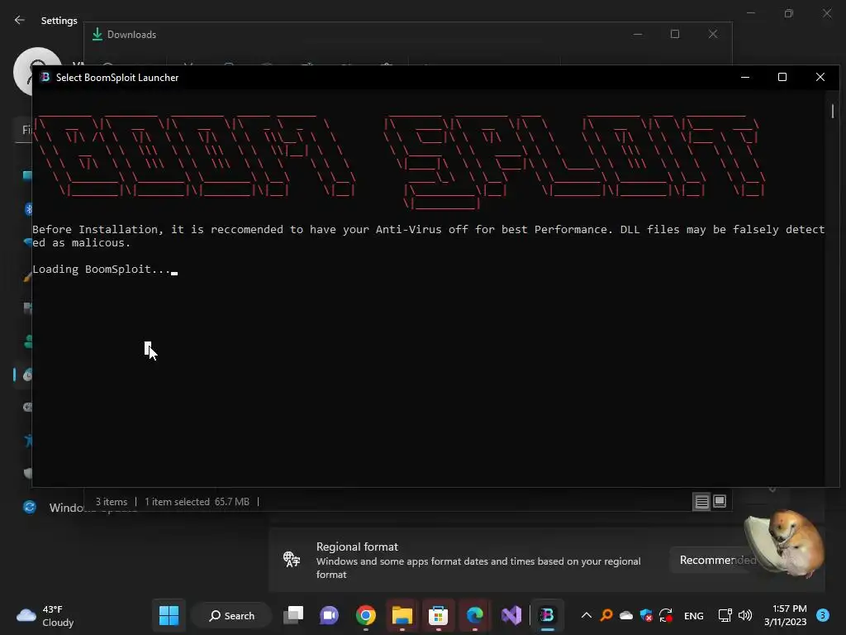This screenshot has height=635, width=846.
Task: Click the taskbar Search box
Action: (232, 615)
